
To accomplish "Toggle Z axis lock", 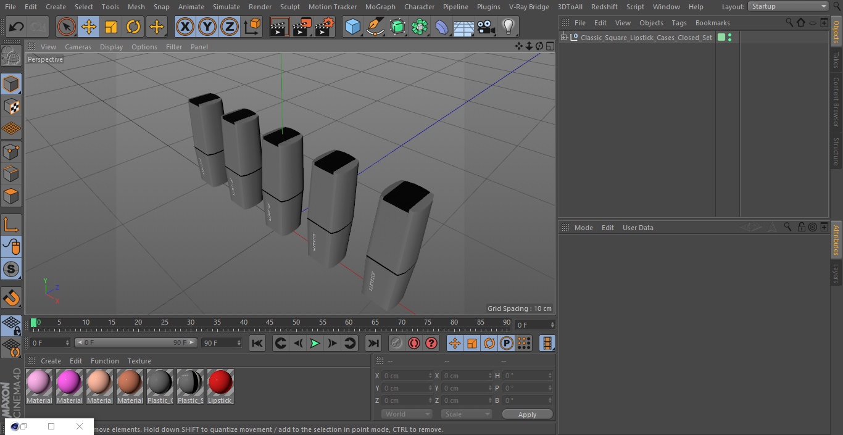I will point(230,27).
